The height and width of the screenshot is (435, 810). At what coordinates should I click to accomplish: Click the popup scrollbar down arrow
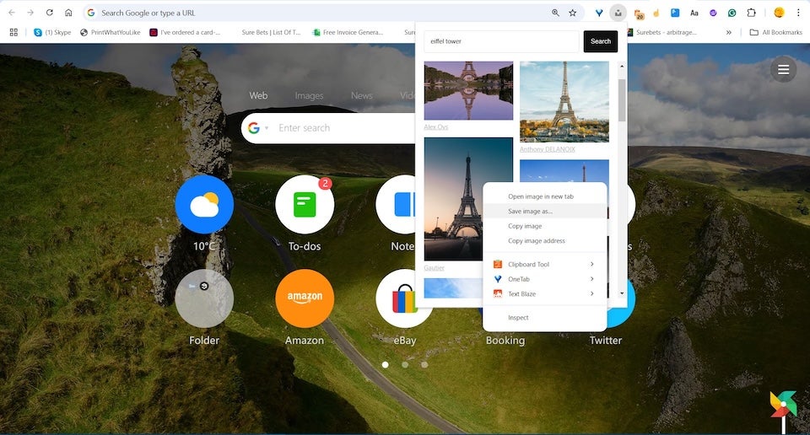coord(622,293)
